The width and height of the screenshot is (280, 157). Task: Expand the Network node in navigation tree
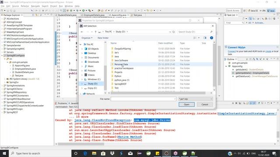tap(80, 94)
